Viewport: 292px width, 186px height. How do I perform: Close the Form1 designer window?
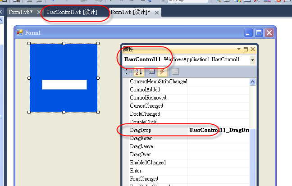click(269, 33)
